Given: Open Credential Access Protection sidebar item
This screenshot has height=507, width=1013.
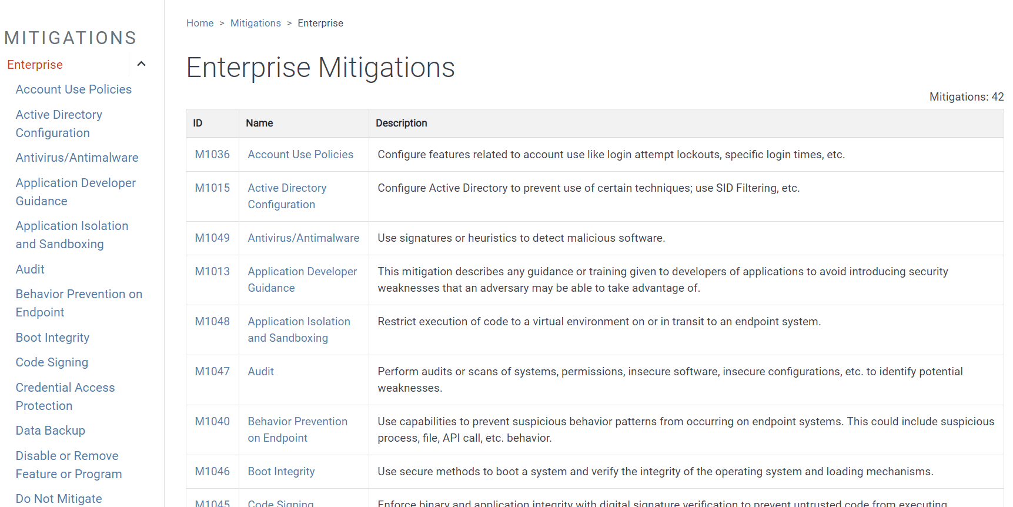Looking at the screenshot, I should pyautogui.click(x=65, y=396).
